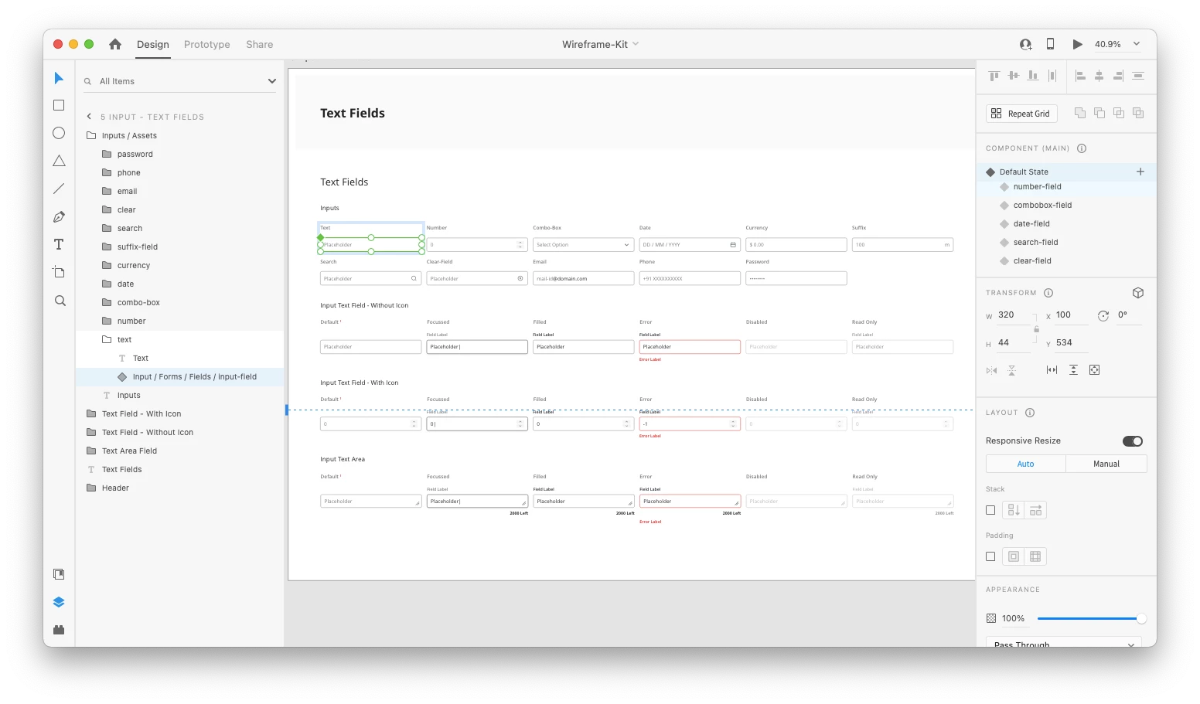
Task: Distribute selection horizontally
Action: pyautogui.click(x=1052, y=76)
